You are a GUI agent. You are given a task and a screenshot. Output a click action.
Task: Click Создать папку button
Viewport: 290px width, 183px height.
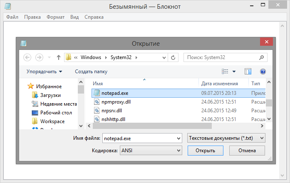click(x=91, y=72)
